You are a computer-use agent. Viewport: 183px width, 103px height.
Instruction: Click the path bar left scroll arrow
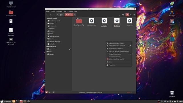click(x=58, y=15)
